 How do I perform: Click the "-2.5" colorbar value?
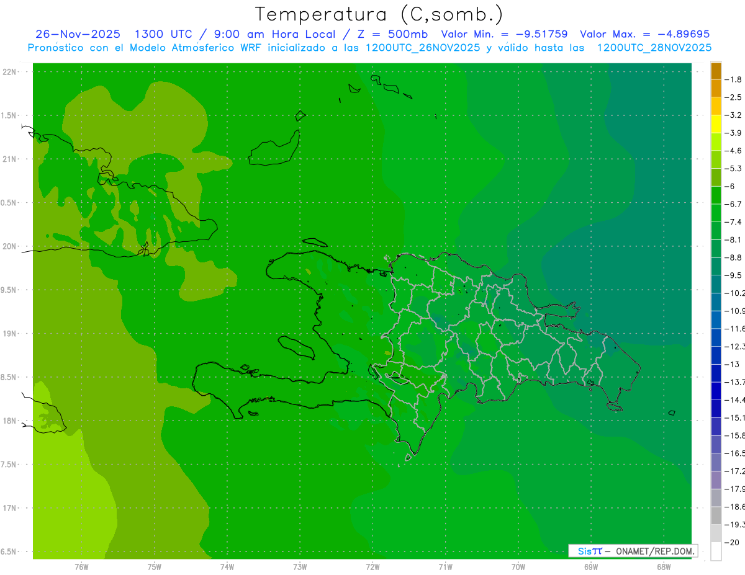(x=734, y=97)
